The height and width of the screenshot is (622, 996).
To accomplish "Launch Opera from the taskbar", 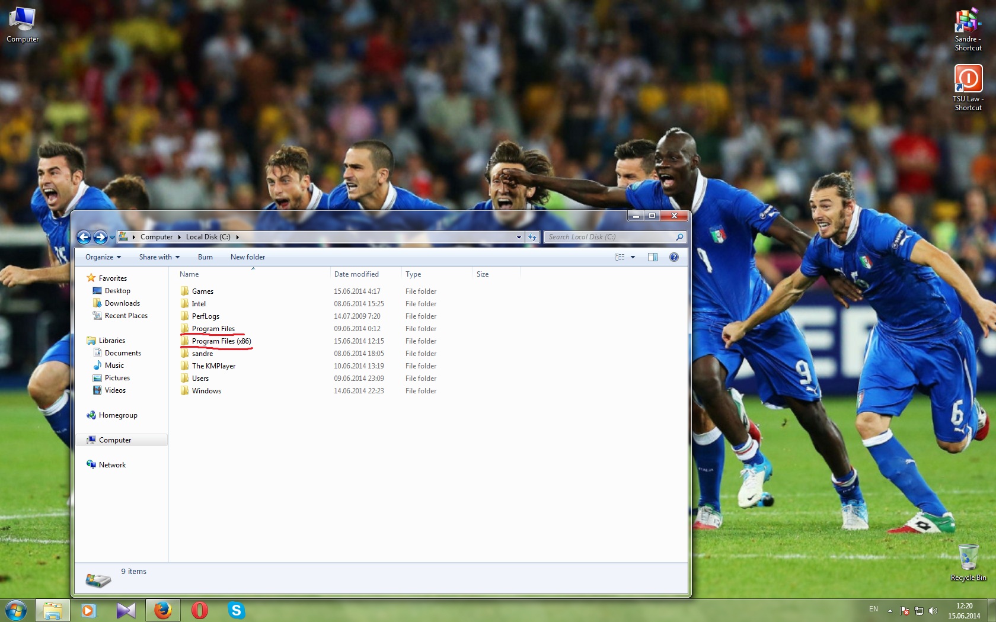I will (200, 610).
